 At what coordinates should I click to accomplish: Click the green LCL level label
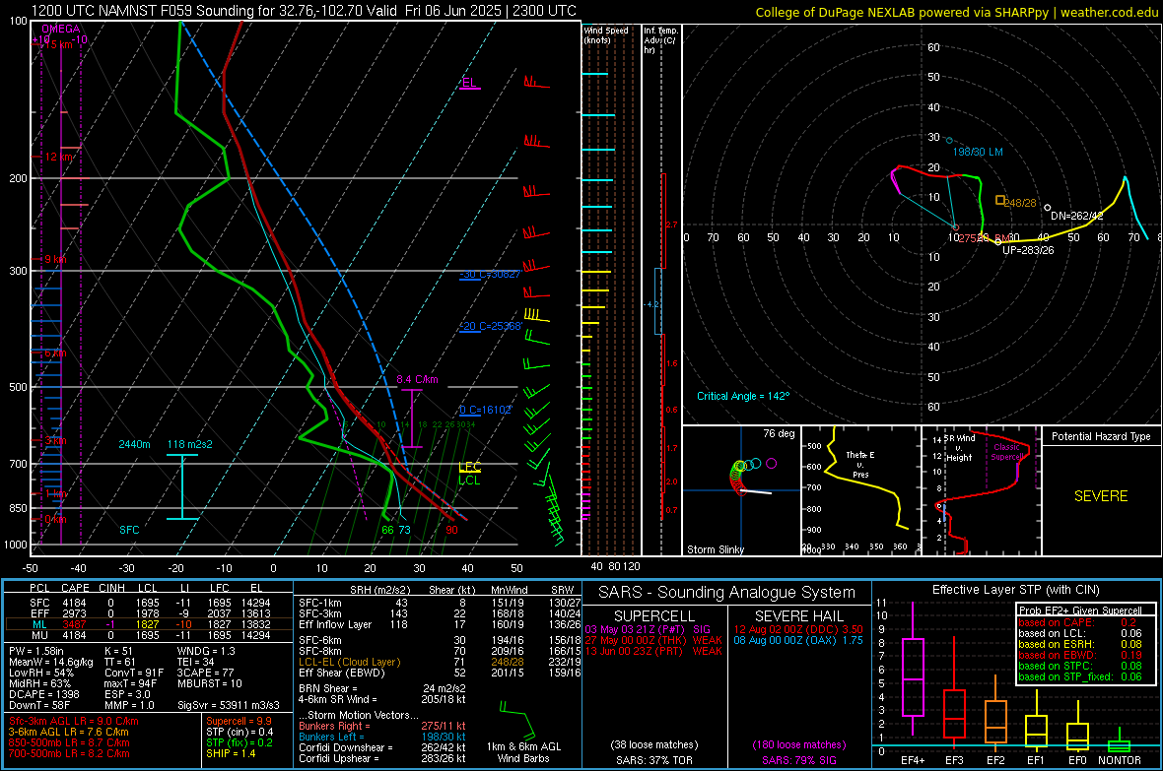coord(469,481)
